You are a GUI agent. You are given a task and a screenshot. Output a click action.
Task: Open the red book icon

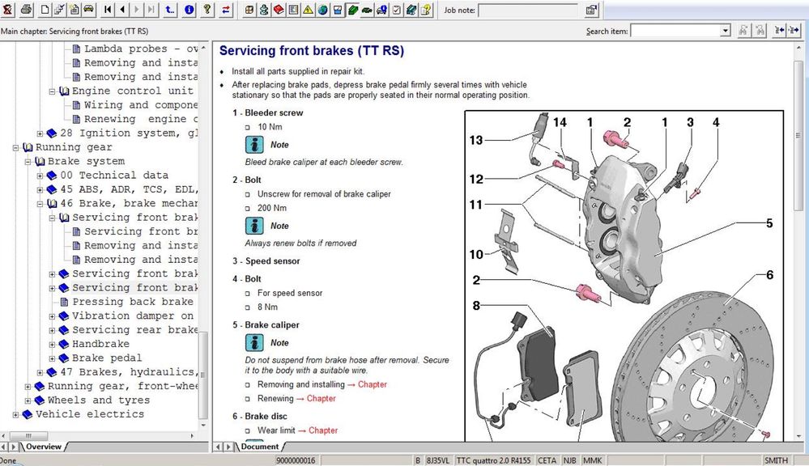(279, 9)
